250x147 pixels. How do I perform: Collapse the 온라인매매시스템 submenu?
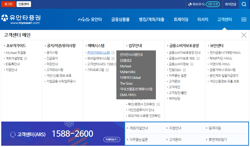pos(113,53)
